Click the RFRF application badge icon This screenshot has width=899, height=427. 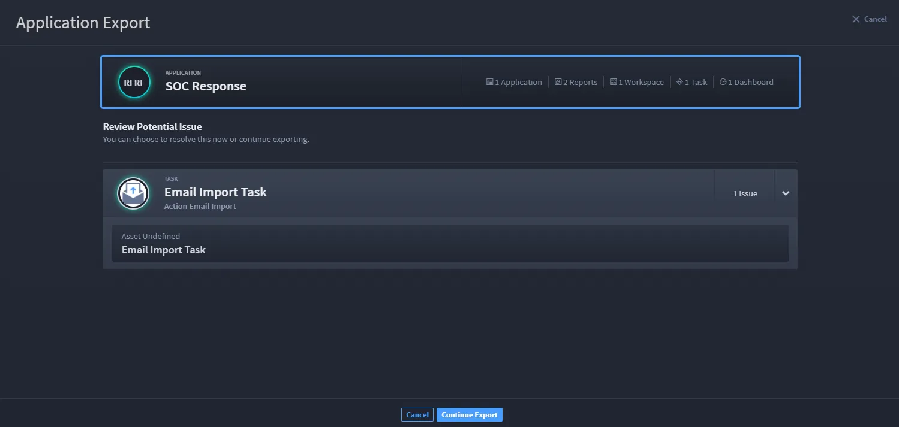point(134,82)
